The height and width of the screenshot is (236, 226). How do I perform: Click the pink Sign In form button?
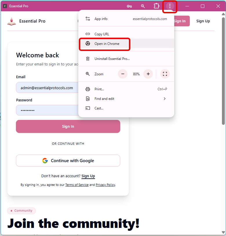pos(68,127)
